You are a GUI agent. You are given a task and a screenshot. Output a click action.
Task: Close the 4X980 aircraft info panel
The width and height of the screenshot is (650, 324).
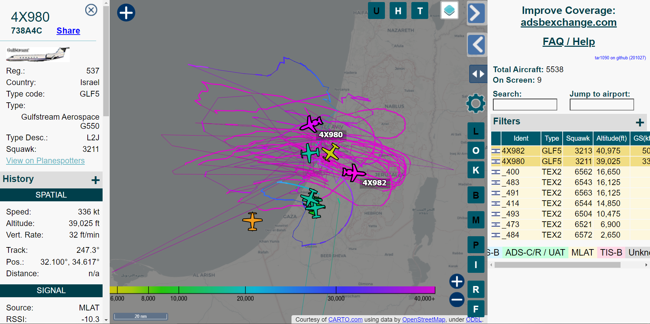pos(91,10)
